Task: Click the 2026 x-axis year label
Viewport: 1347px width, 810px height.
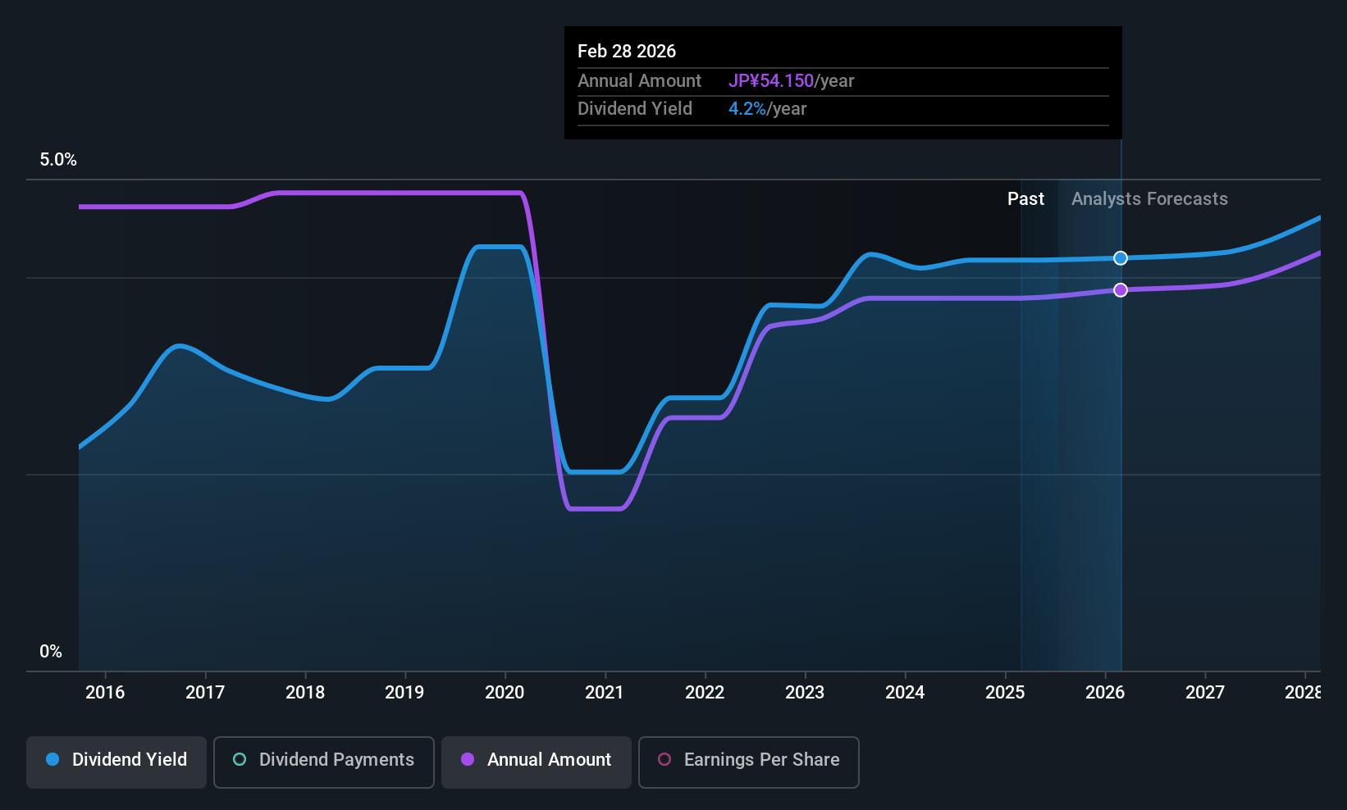Action: click(1105, 693)
